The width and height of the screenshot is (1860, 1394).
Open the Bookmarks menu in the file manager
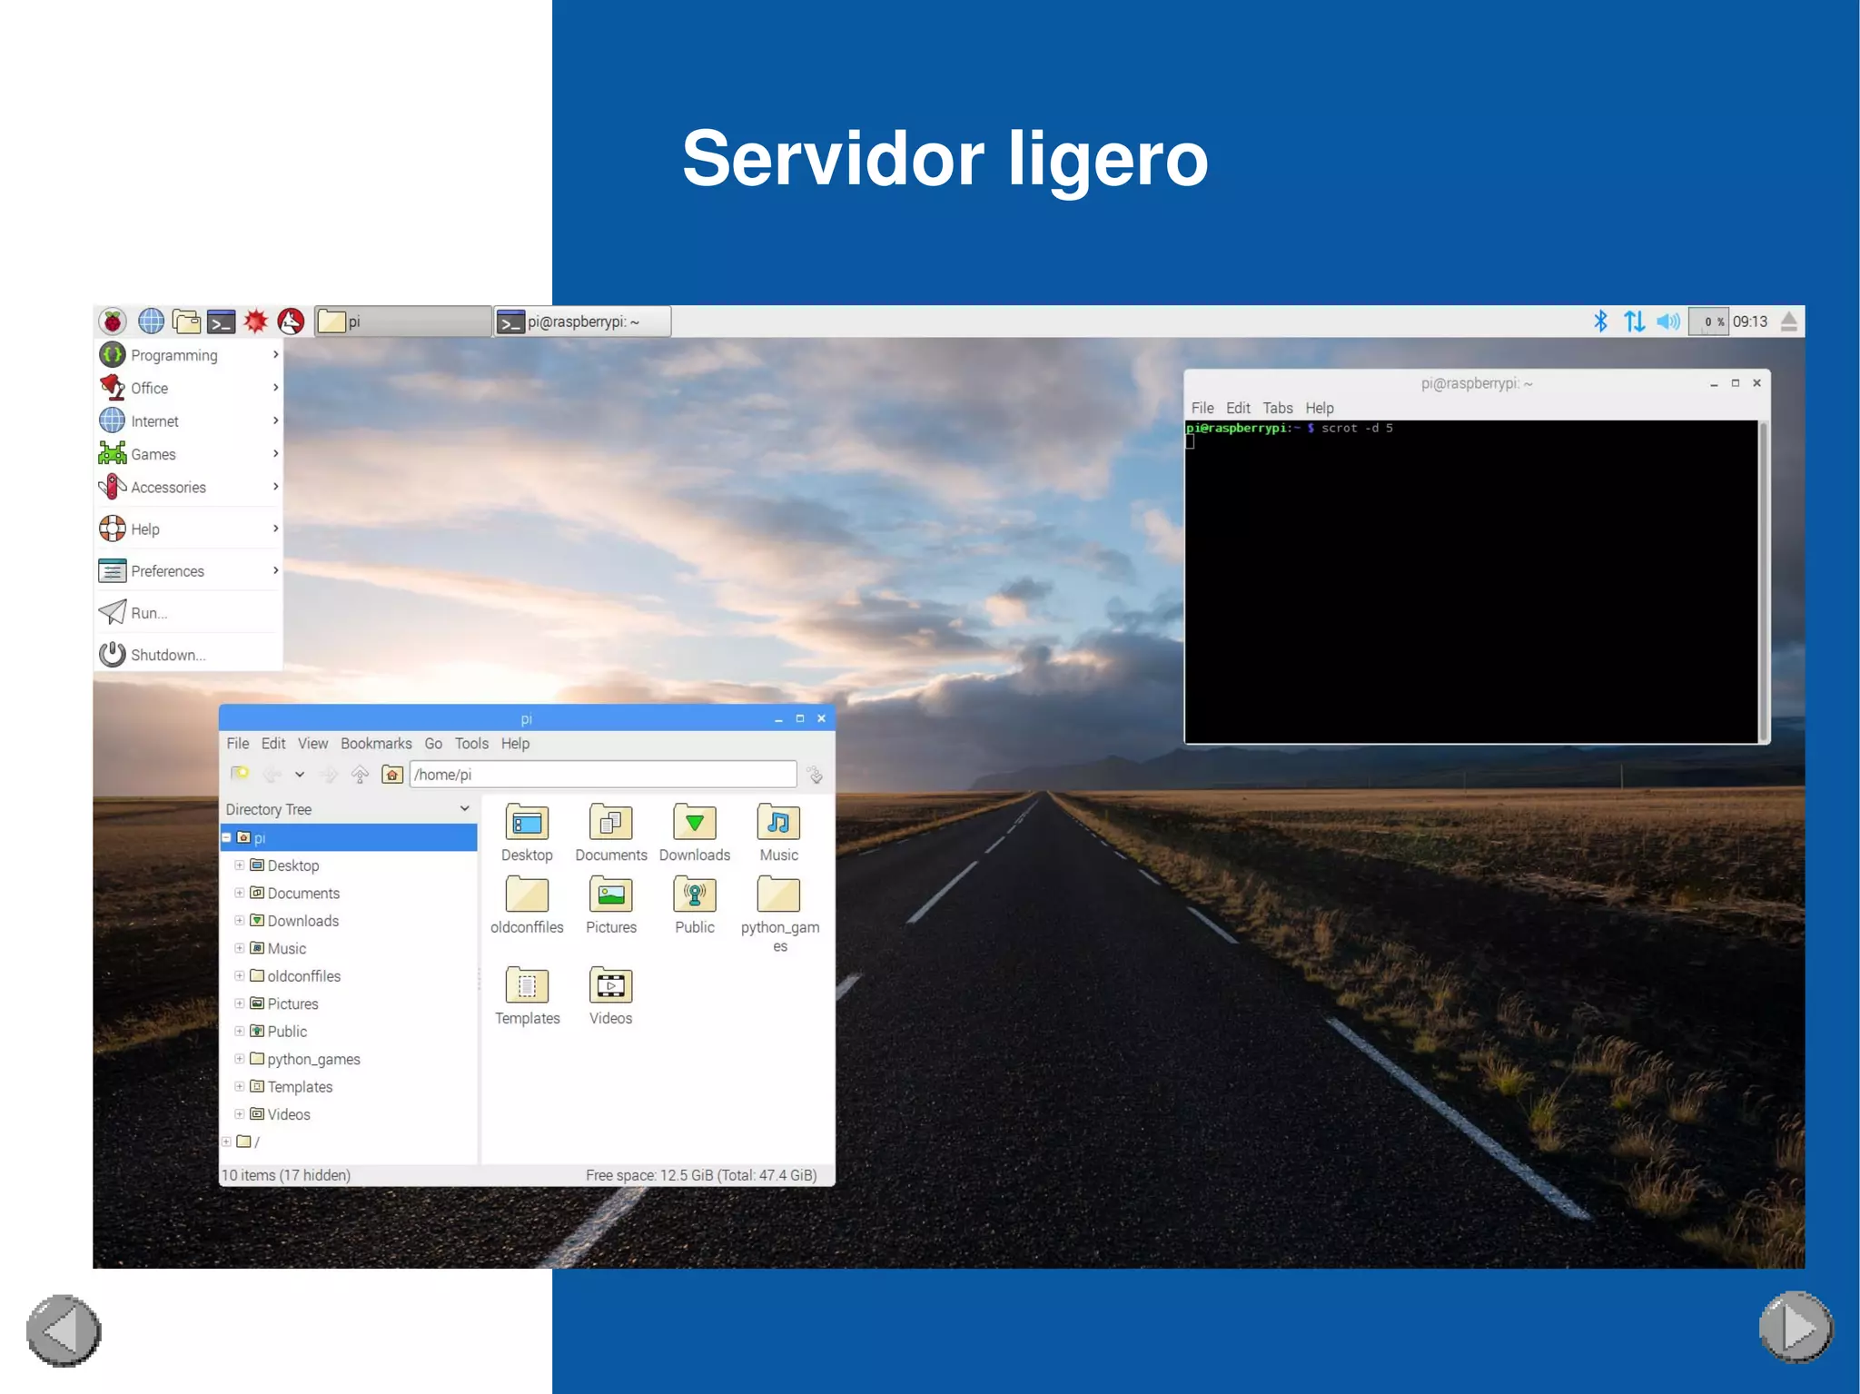pos(376,744)
